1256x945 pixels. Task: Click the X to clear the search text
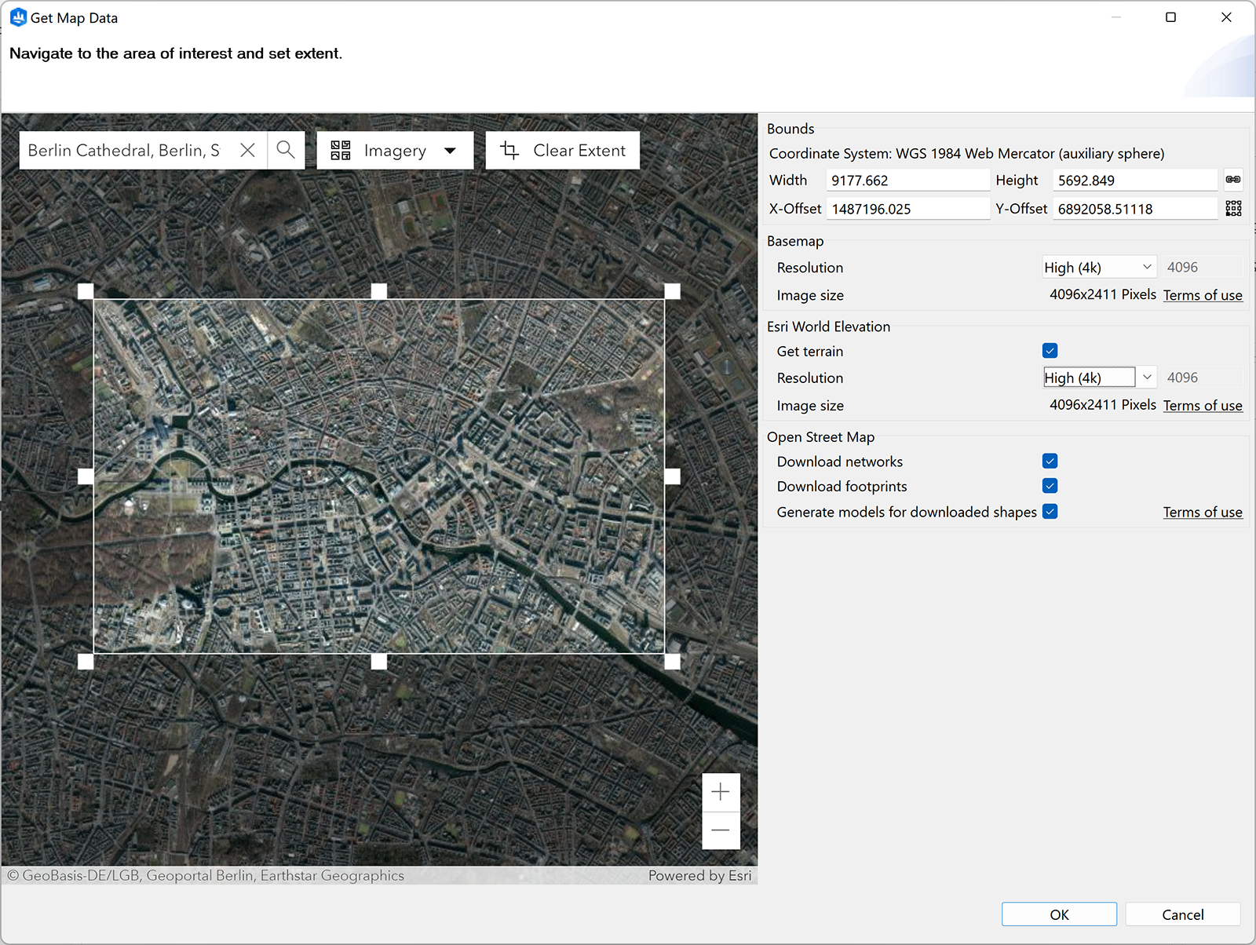[247, 150]
